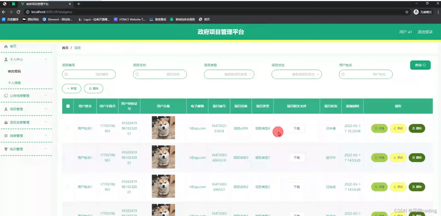Click the 查询 search button
Screen dimensions: 441x216
pos(420,65)
